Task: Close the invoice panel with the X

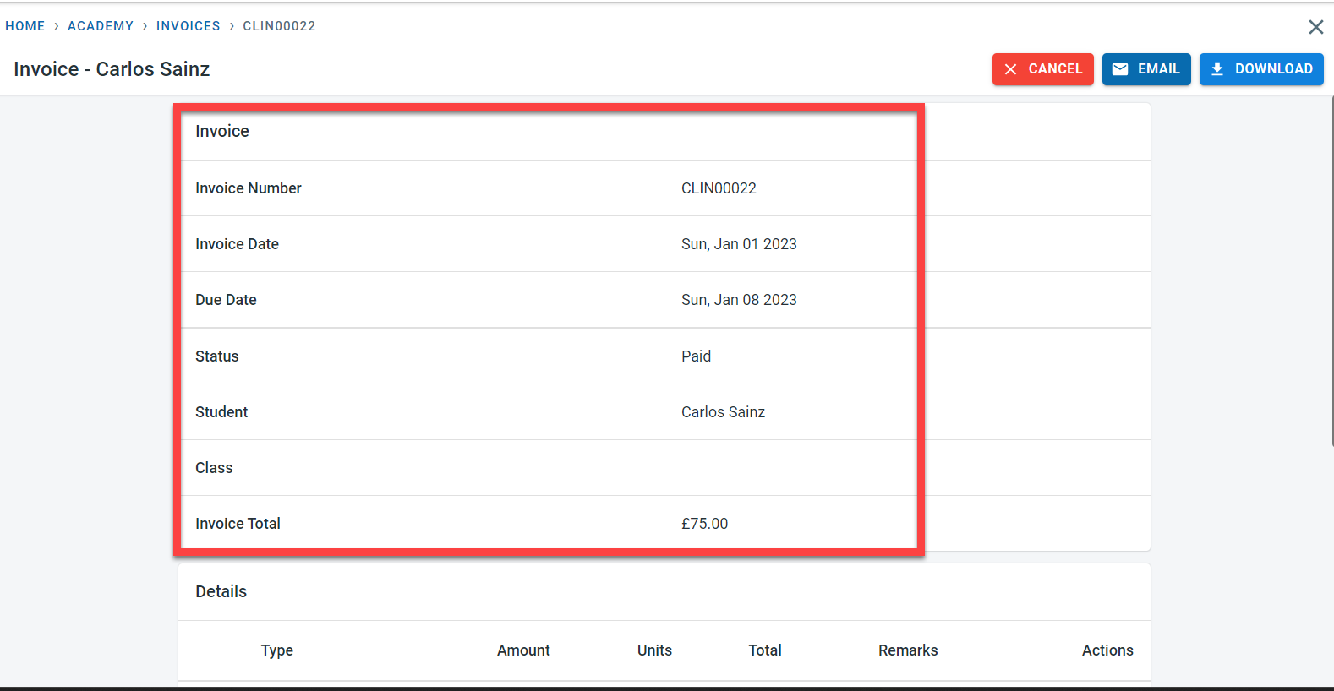Action: point(1315,27)
